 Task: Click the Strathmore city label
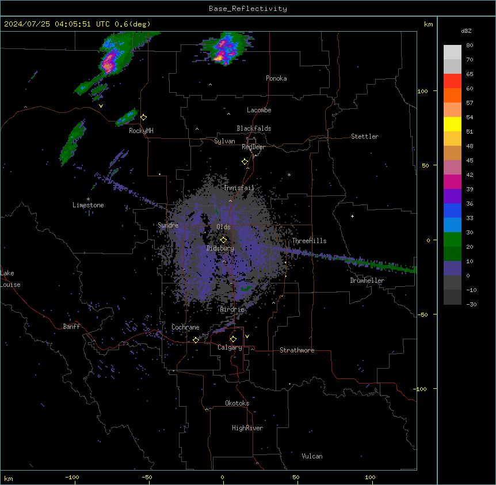click(297, 350)
